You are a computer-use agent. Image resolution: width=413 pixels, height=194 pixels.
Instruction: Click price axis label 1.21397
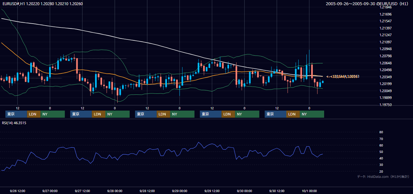(x=386, y=28)
